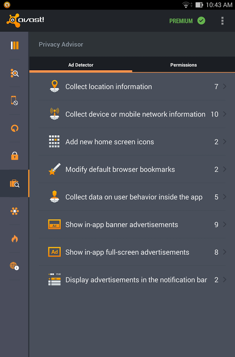Screen dimensions: 235x357
Task: Expand chevron next to Collect location information
Action: pos(225,86)
